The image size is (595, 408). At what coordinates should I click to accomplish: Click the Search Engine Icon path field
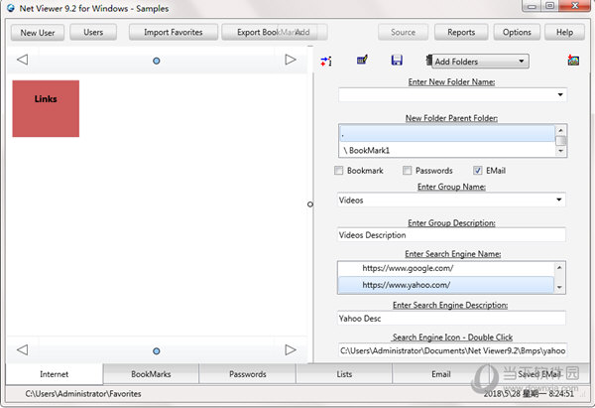point(452,350)
